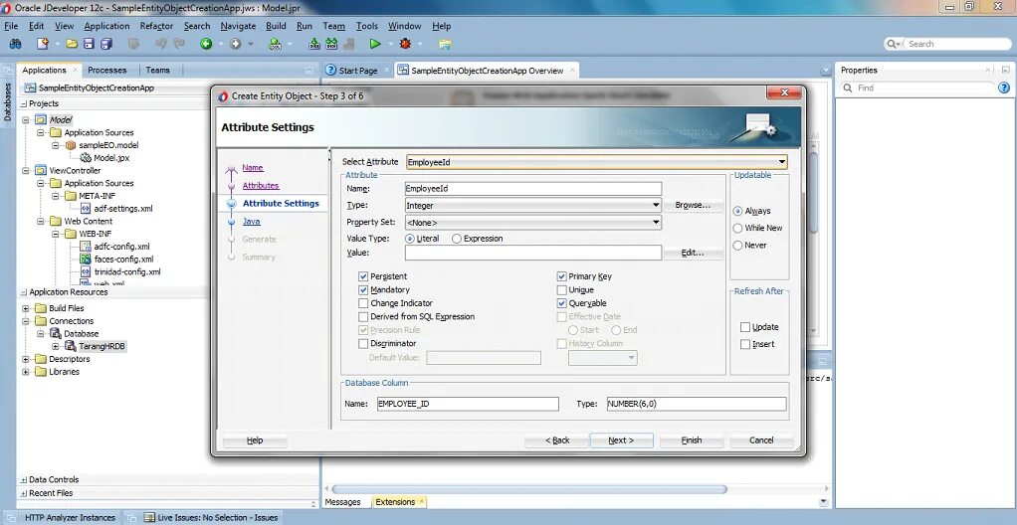Open the File menu
The image size is (1017, 525).
(11, 26)
